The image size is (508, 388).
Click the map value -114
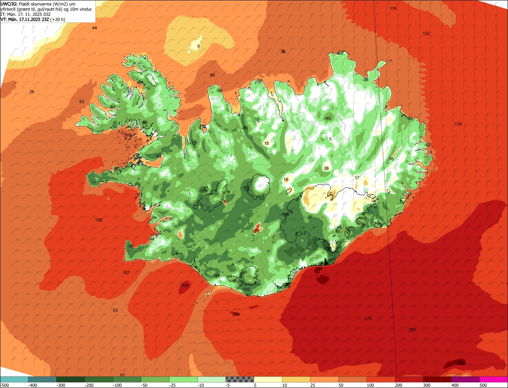point(285,214)
